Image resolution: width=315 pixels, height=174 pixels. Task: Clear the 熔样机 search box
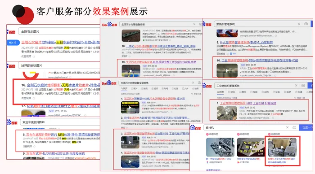pyautogui.click(x=287, y=127)
